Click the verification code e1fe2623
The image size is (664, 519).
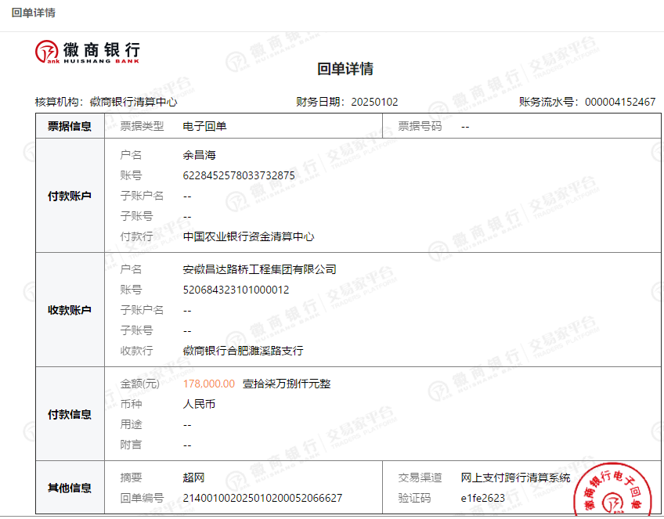click(x=483, y=498)
